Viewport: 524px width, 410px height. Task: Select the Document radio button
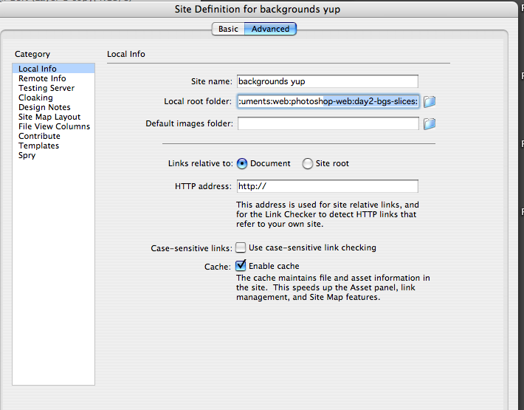pos(242,163)
